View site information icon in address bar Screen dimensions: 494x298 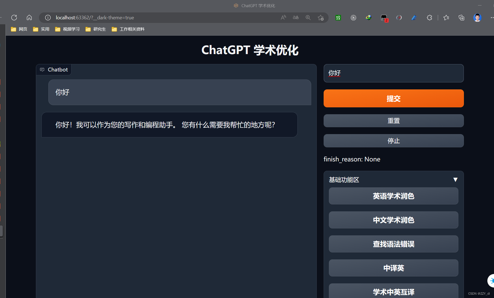(x=48, y=18)
